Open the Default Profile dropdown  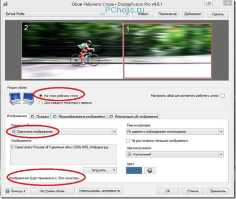[67, 14]
